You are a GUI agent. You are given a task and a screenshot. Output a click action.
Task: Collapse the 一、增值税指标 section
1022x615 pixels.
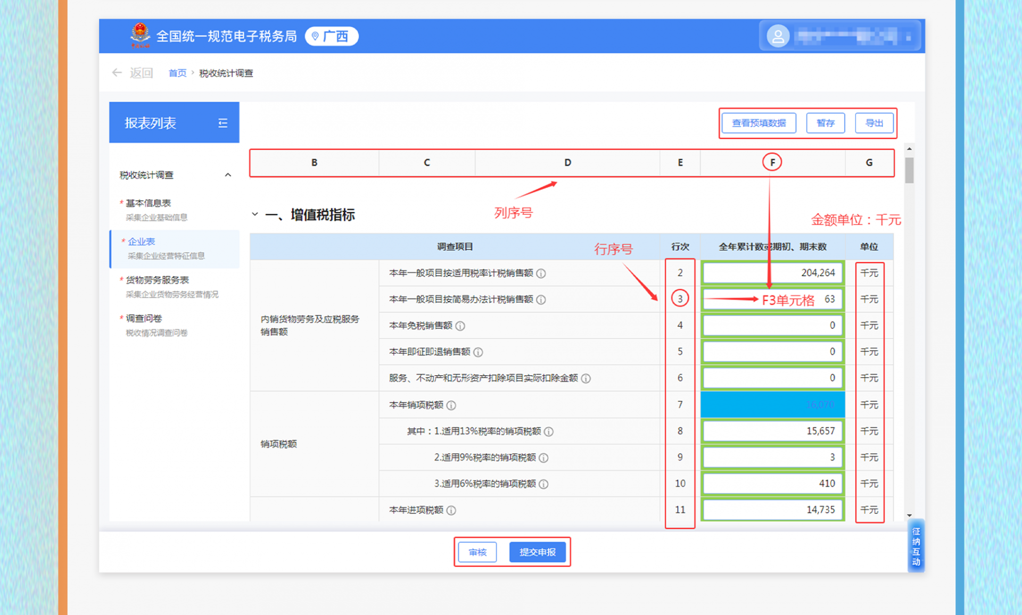254,214
